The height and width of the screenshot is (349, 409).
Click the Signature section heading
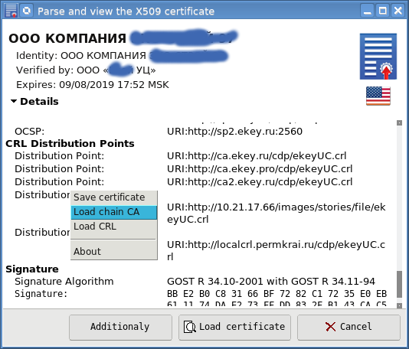pos(32,269)
